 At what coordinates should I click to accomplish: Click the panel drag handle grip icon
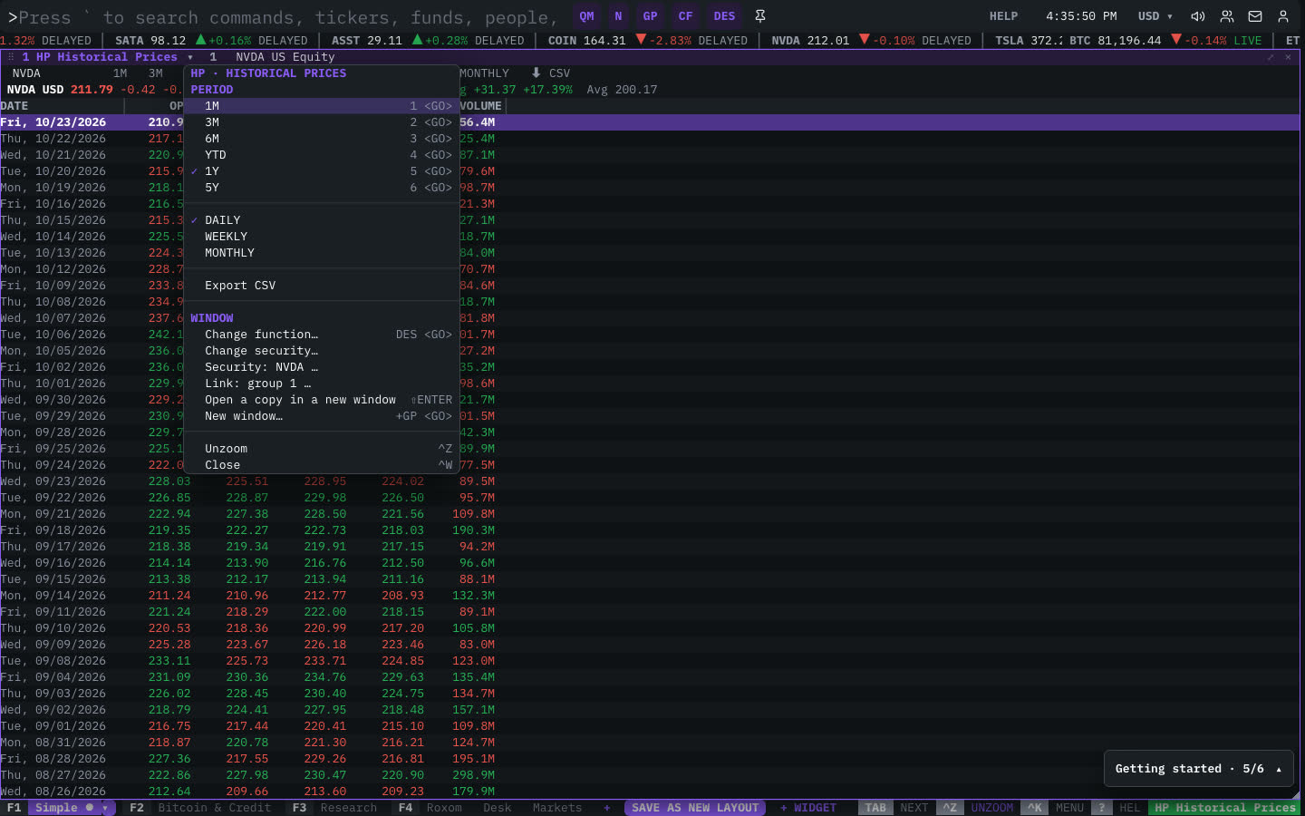11,56
